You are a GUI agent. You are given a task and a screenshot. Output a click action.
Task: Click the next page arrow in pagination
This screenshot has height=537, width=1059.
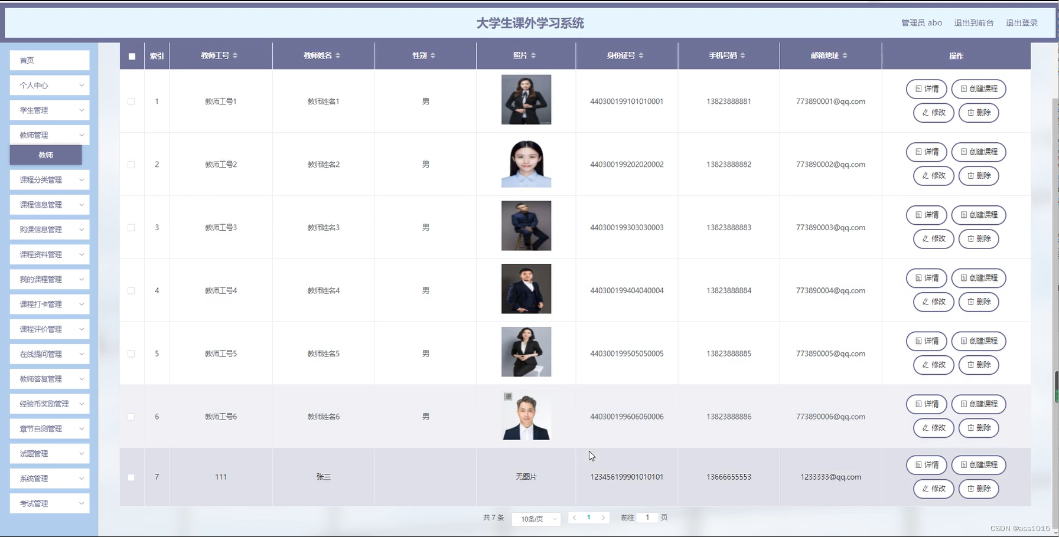tap(603, 518)
